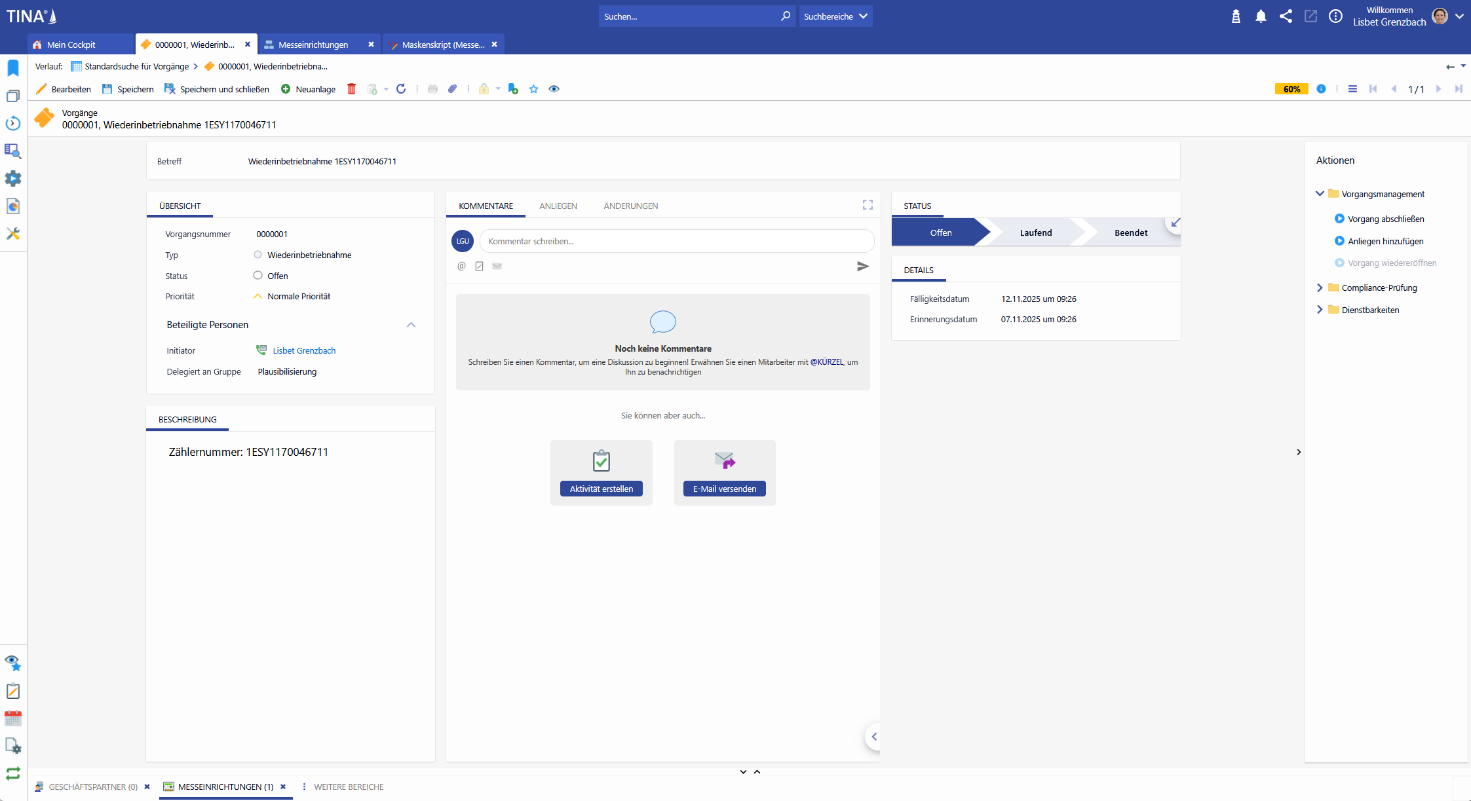Open the Messeinrichtungen tab
Image resolution: width=1471 pixels, height=801 pixels.
pos(313,45)
